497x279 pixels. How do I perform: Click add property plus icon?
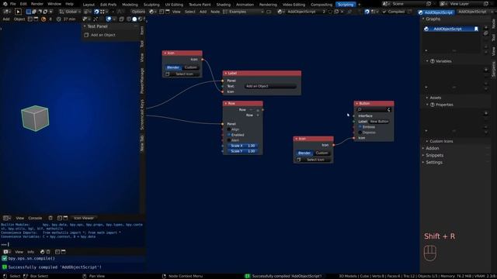click(486, 113)
